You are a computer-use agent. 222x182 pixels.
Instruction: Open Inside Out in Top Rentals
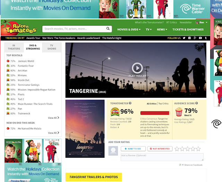(24, 80)
